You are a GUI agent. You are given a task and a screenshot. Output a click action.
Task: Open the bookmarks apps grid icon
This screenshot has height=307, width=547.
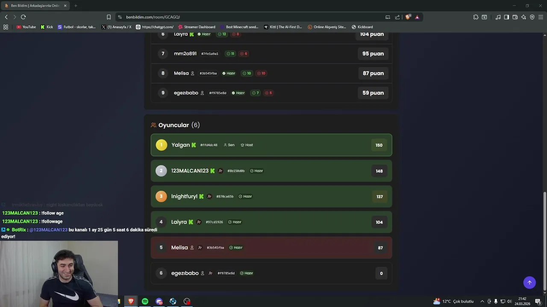tap(6, 27)
